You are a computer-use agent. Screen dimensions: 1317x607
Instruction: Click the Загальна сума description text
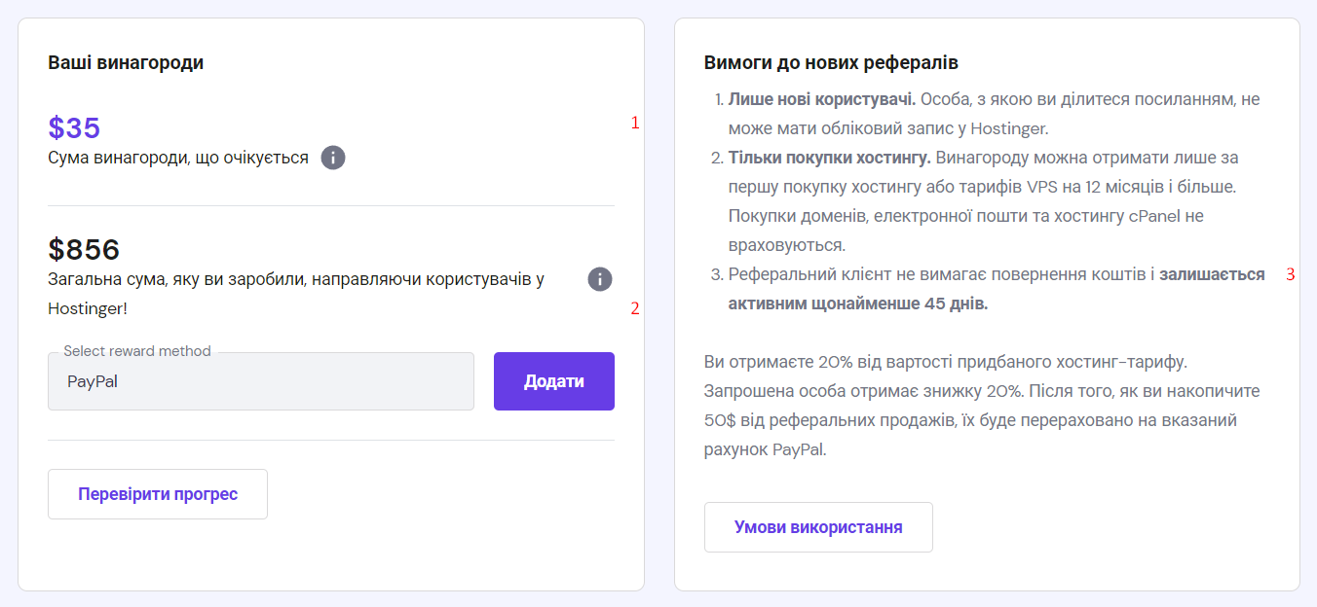pos(296,279)
